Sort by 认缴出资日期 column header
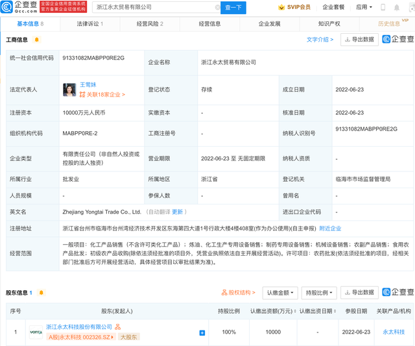Viewport: 415px width, 346px height. (x=318, y=311)
